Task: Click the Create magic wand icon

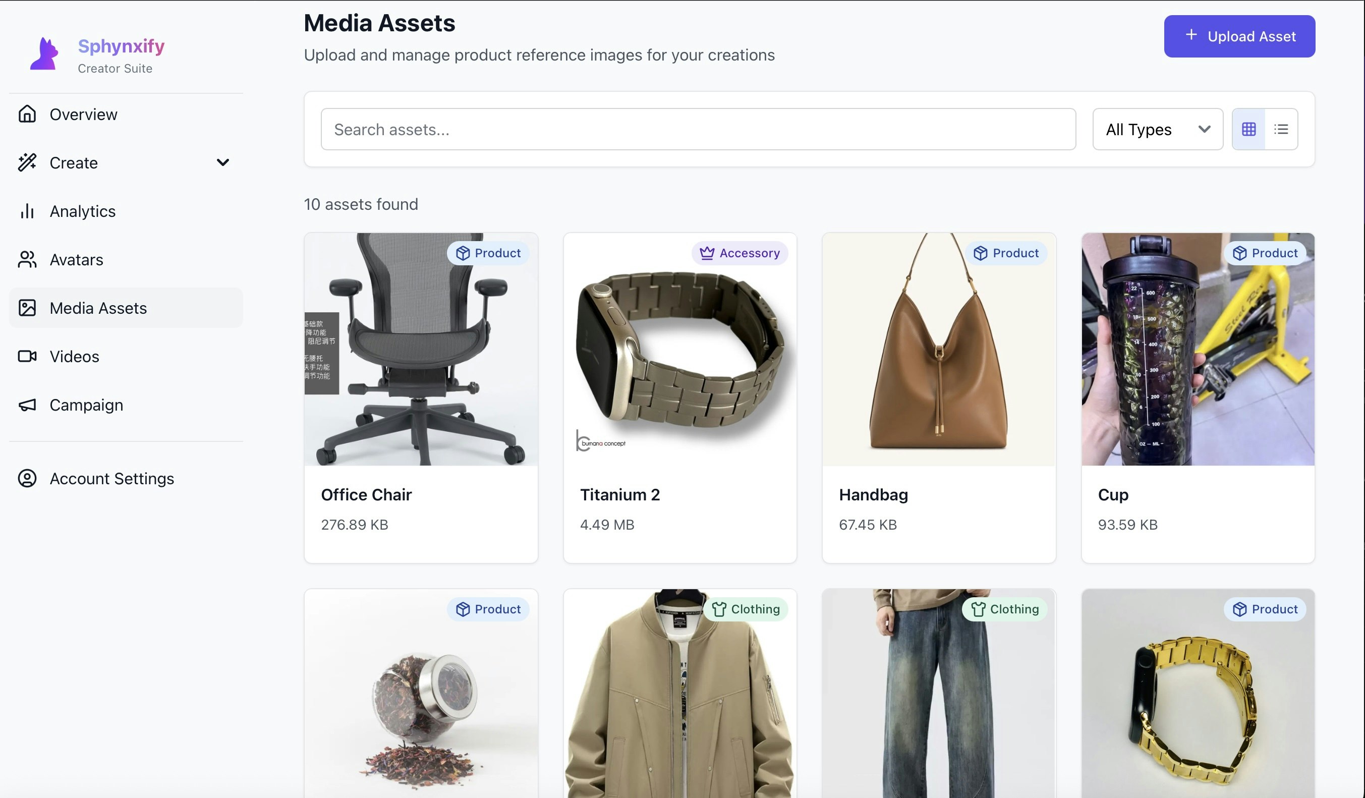Action: point(27,162)
